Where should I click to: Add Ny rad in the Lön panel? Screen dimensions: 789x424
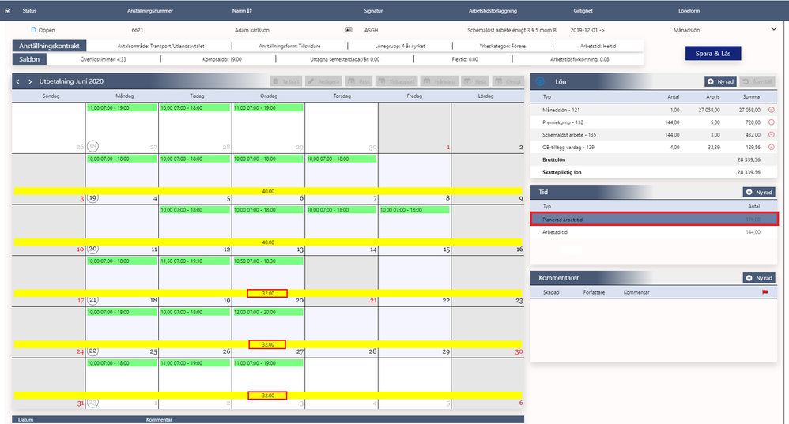[720, 81]
